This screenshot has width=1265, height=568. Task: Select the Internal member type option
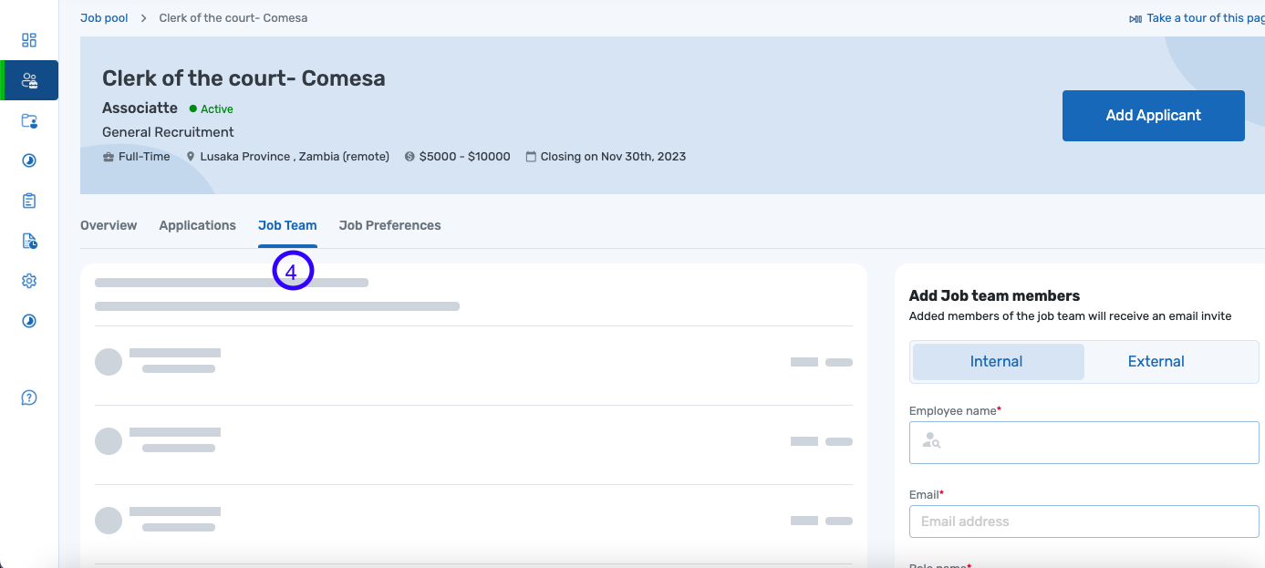[x=997, y=362]
